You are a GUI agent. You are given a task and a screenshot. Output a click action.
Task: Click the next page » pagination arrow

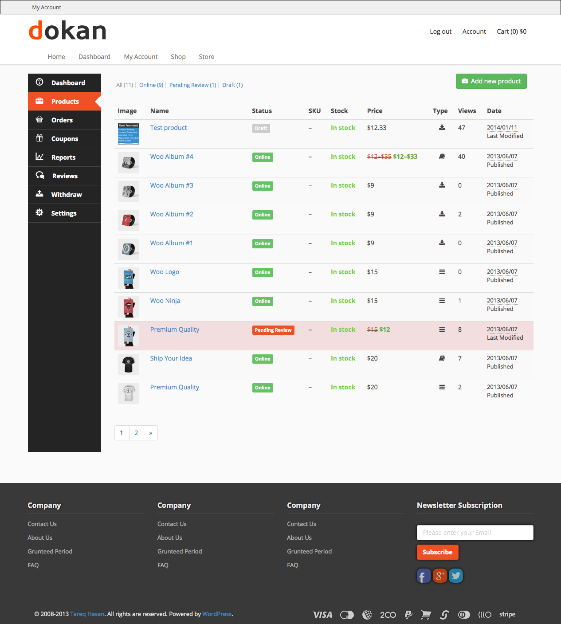[x=151, y=433]
